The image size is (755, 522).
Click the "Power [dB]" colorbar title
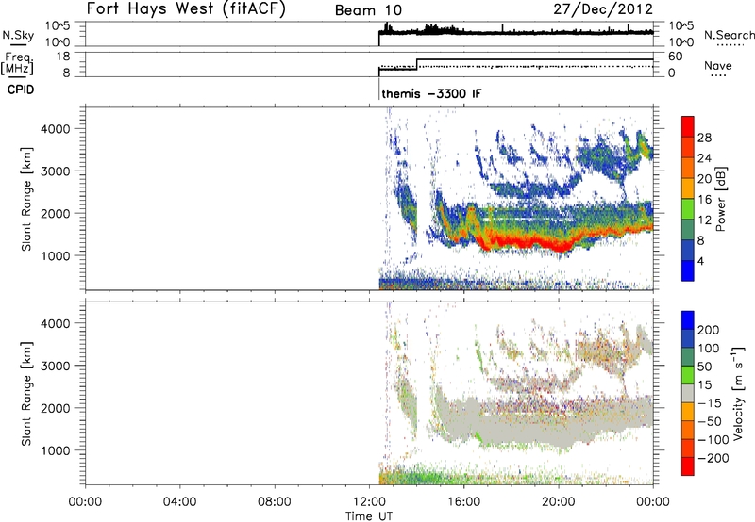[720, 199]
